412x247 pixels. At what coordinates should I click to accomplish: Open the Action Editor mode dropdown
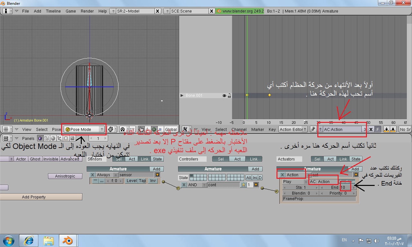pyautogui.click(x=293, y=129)
